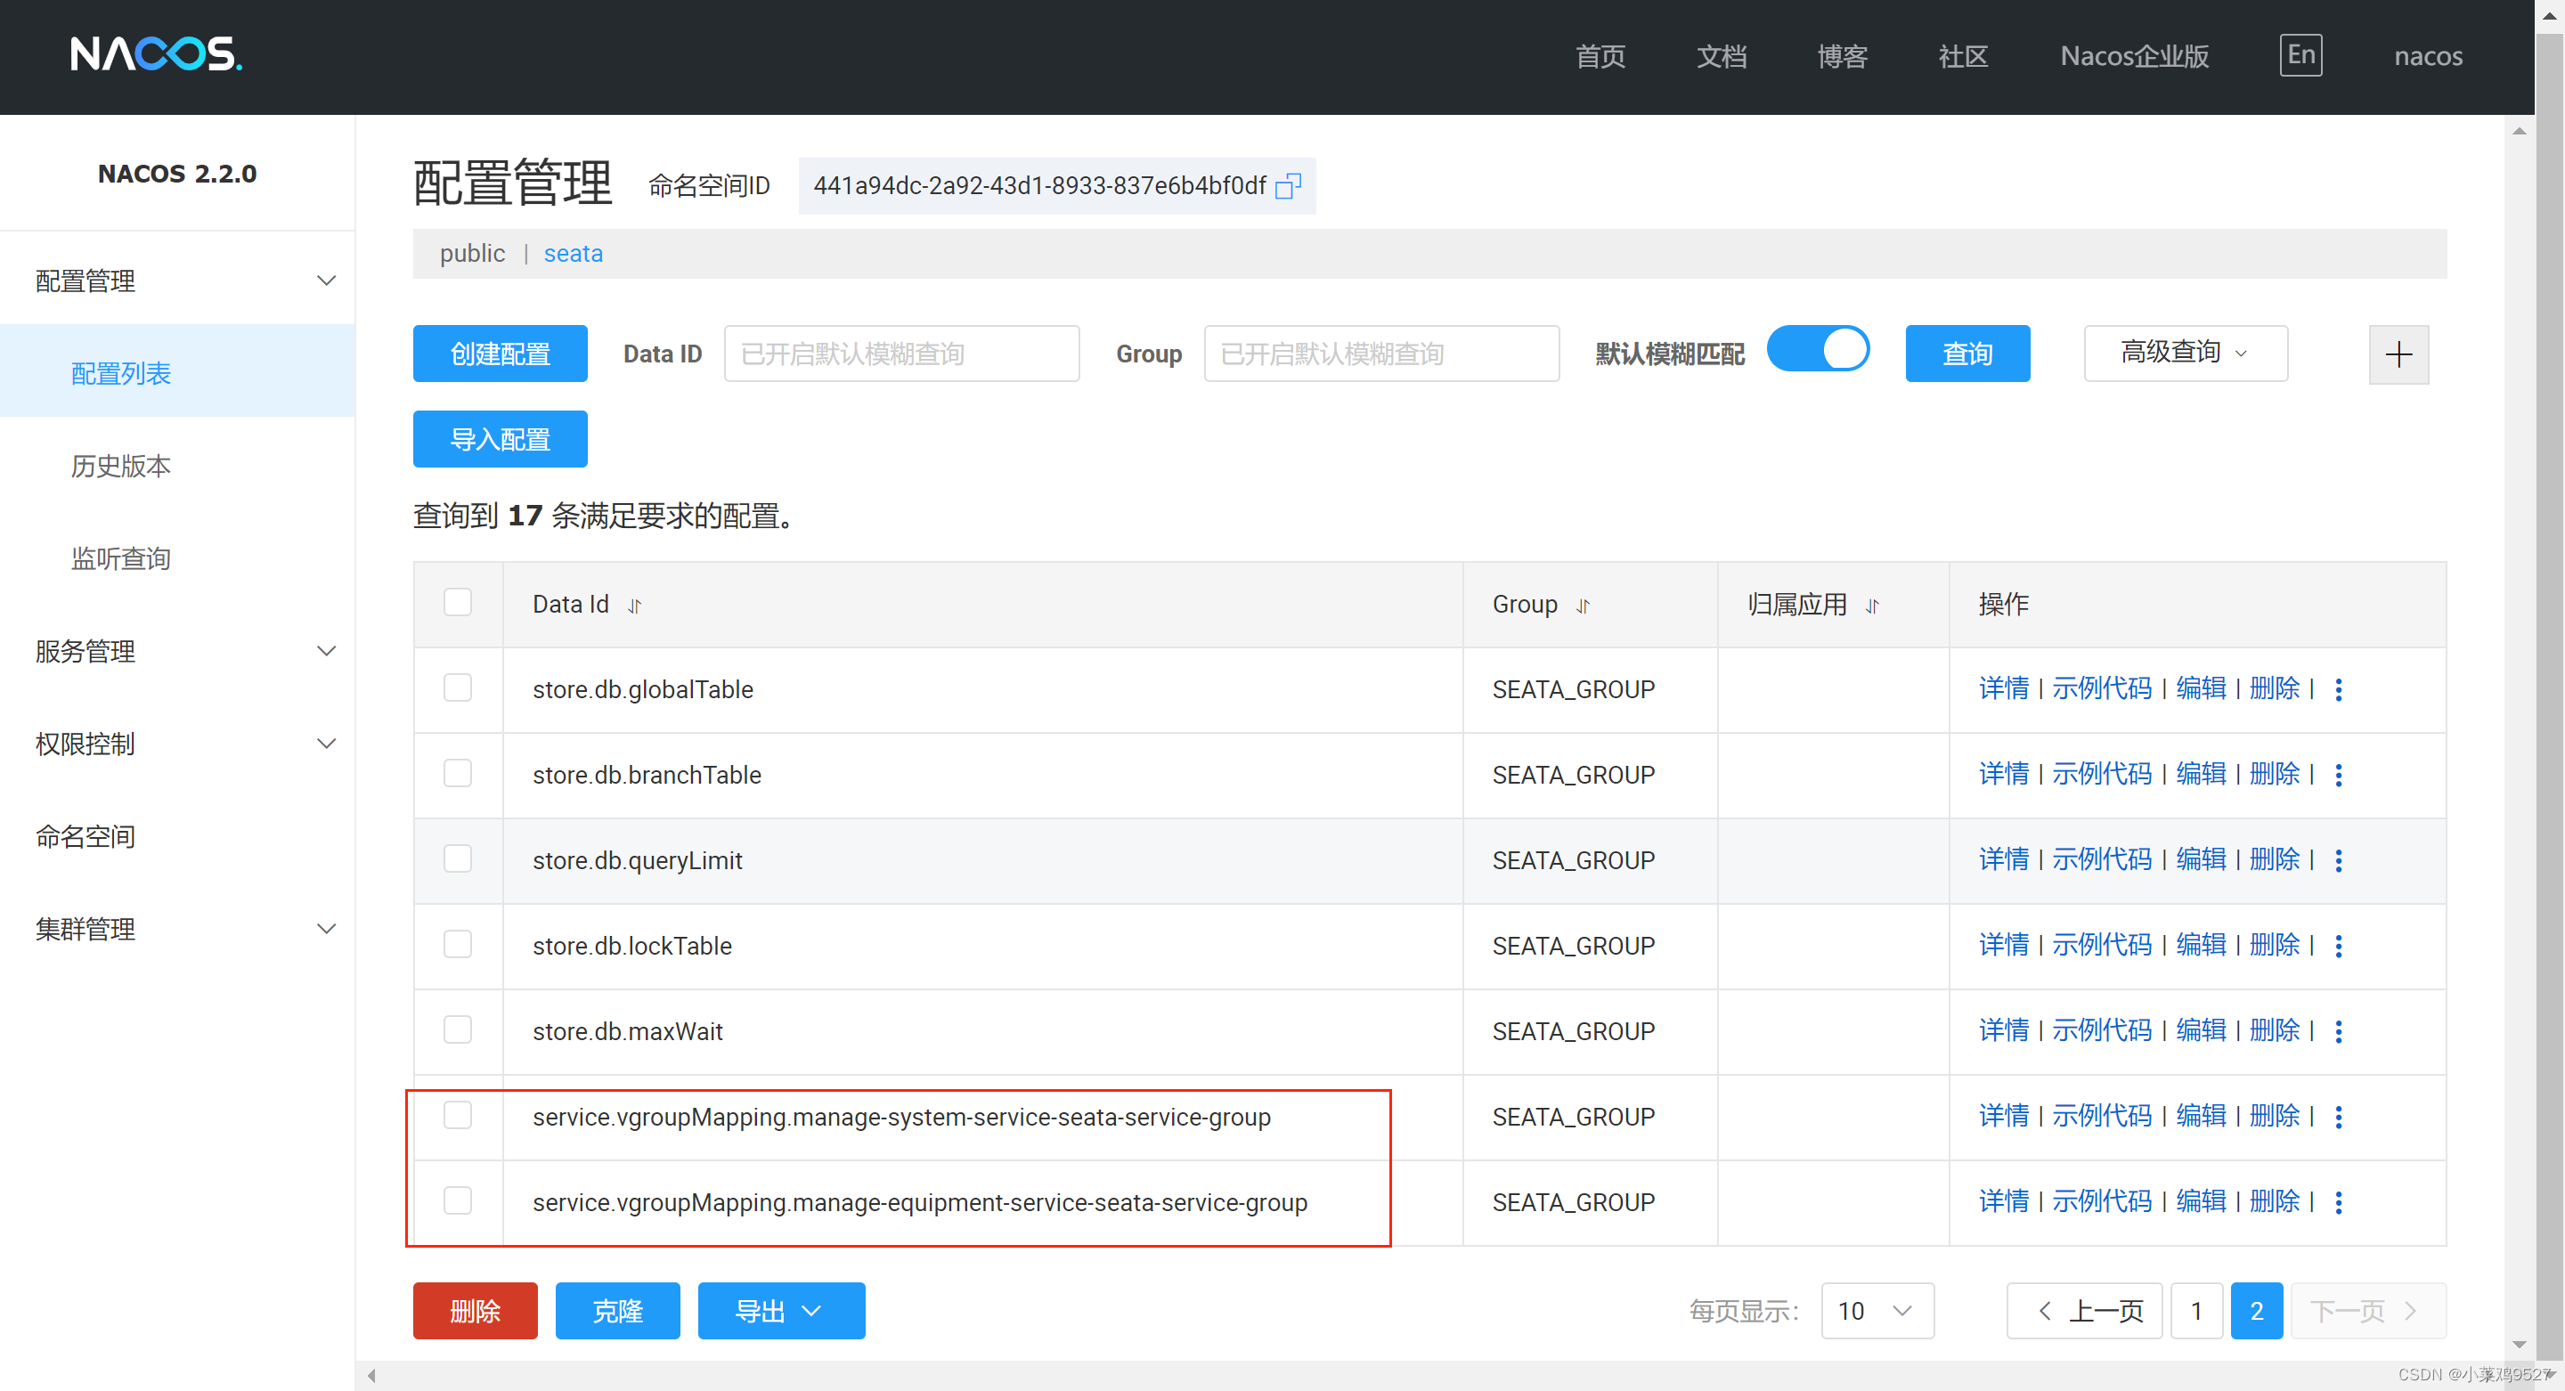Check the store.db.lockTable row checkbox
Screen dimensions: 2565x1391
457,945
